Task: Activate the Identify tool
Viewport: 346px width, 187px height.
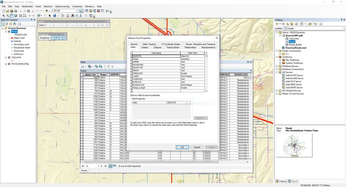Action: (x=54, y=16)
